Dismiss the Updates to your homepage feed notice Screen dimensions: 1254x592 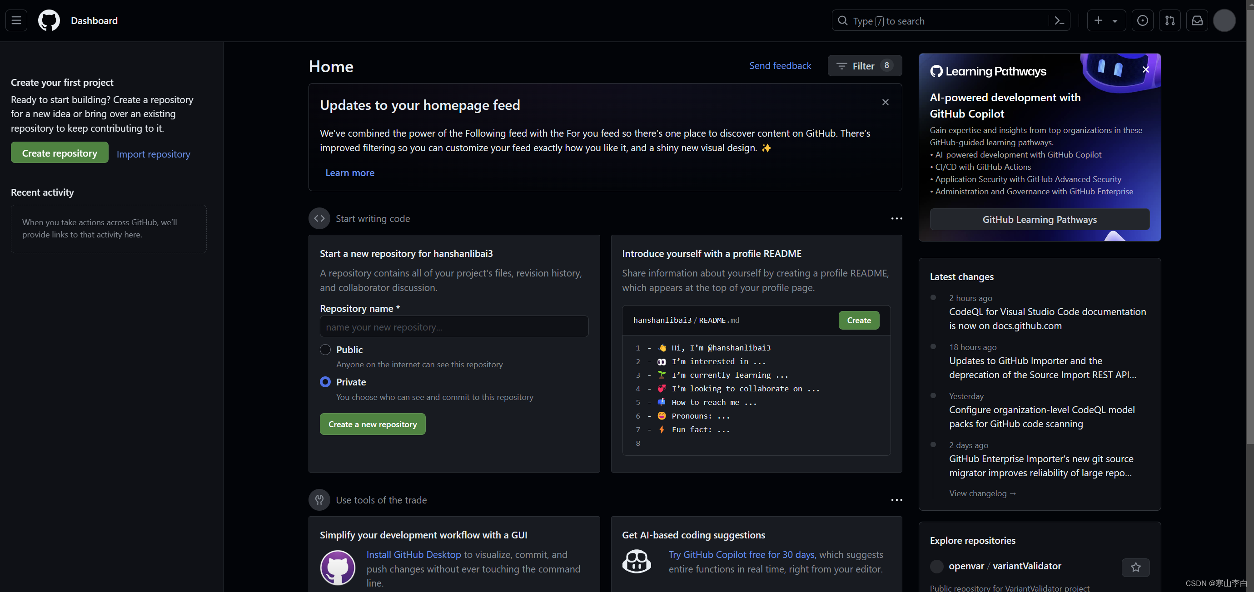click(886, 102)
